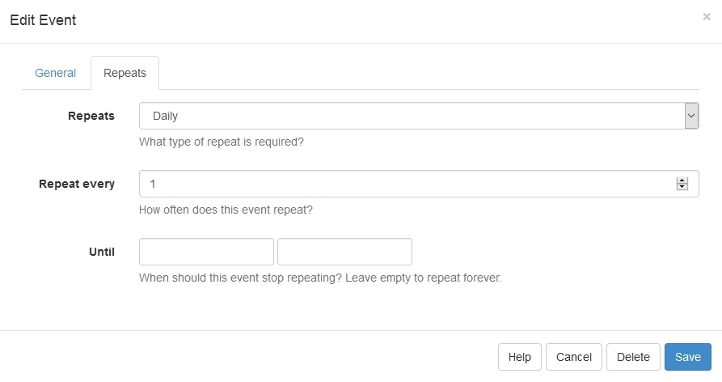Save the event changes
The width and height of the screenshot is (722, 382).
click(x=688, y=357)
